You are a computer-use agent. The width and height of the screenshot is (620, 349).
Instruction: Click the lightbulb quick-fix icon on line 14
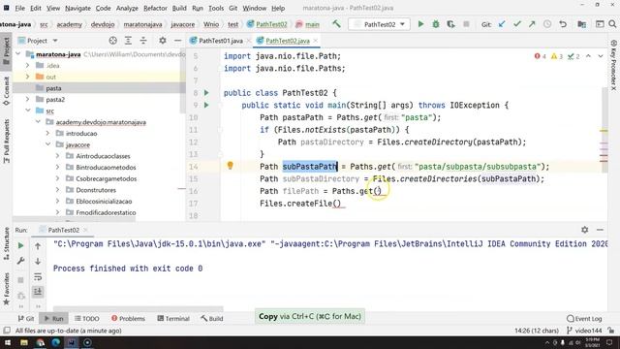tap(231, 166)
